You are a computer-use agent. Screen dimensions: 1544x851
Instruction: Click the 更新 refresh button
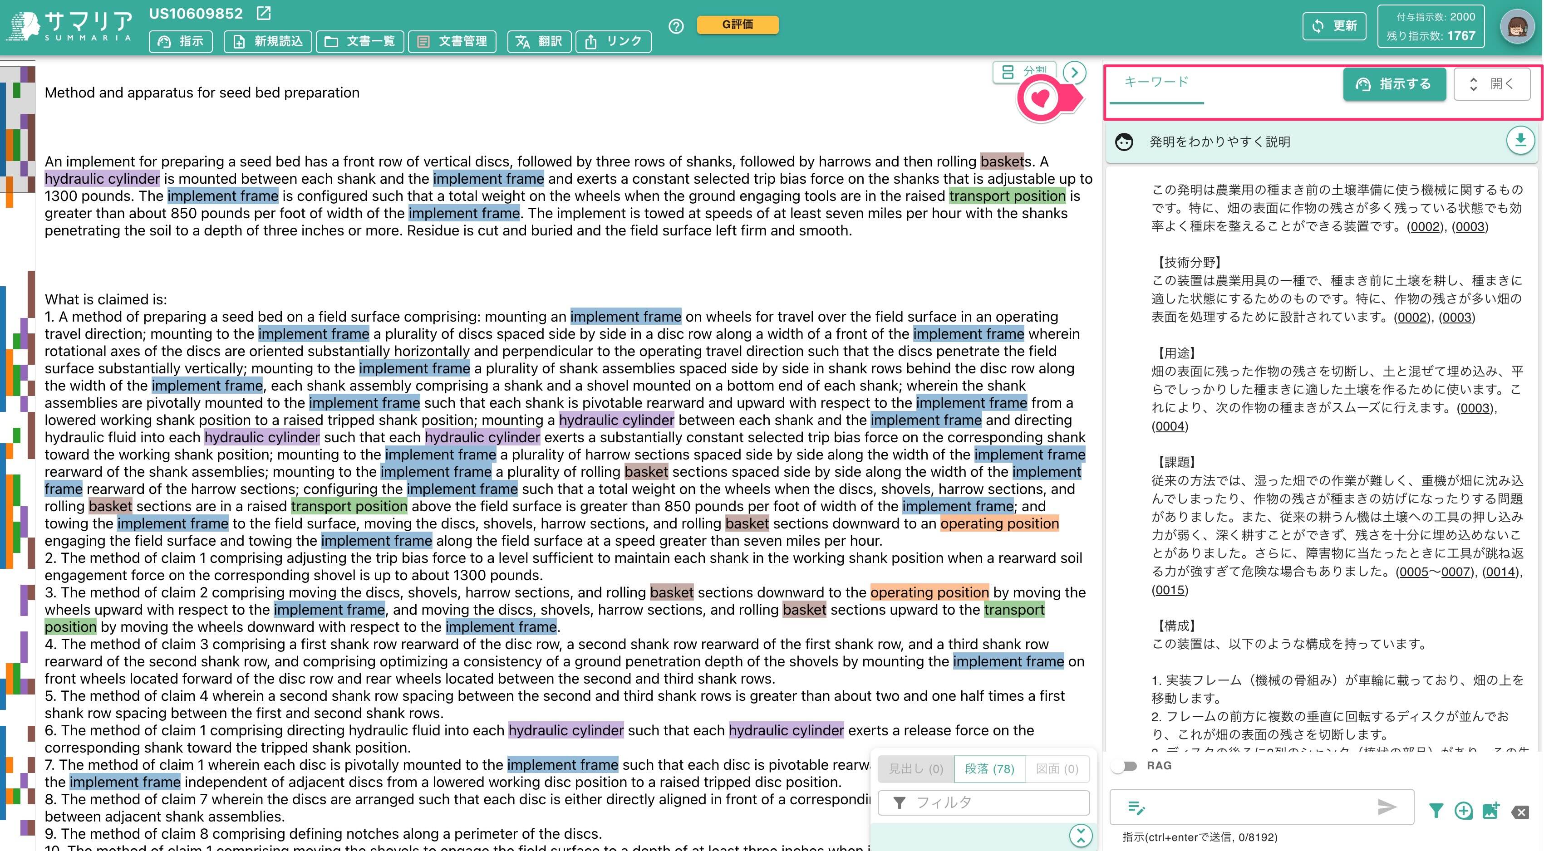click(1334, 26)
